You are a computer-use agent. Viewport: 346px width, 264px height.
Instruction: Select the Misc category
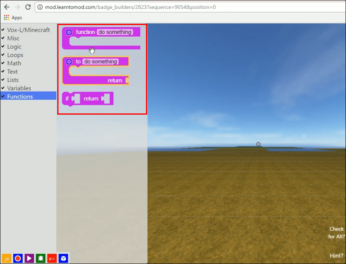(13, 38)
